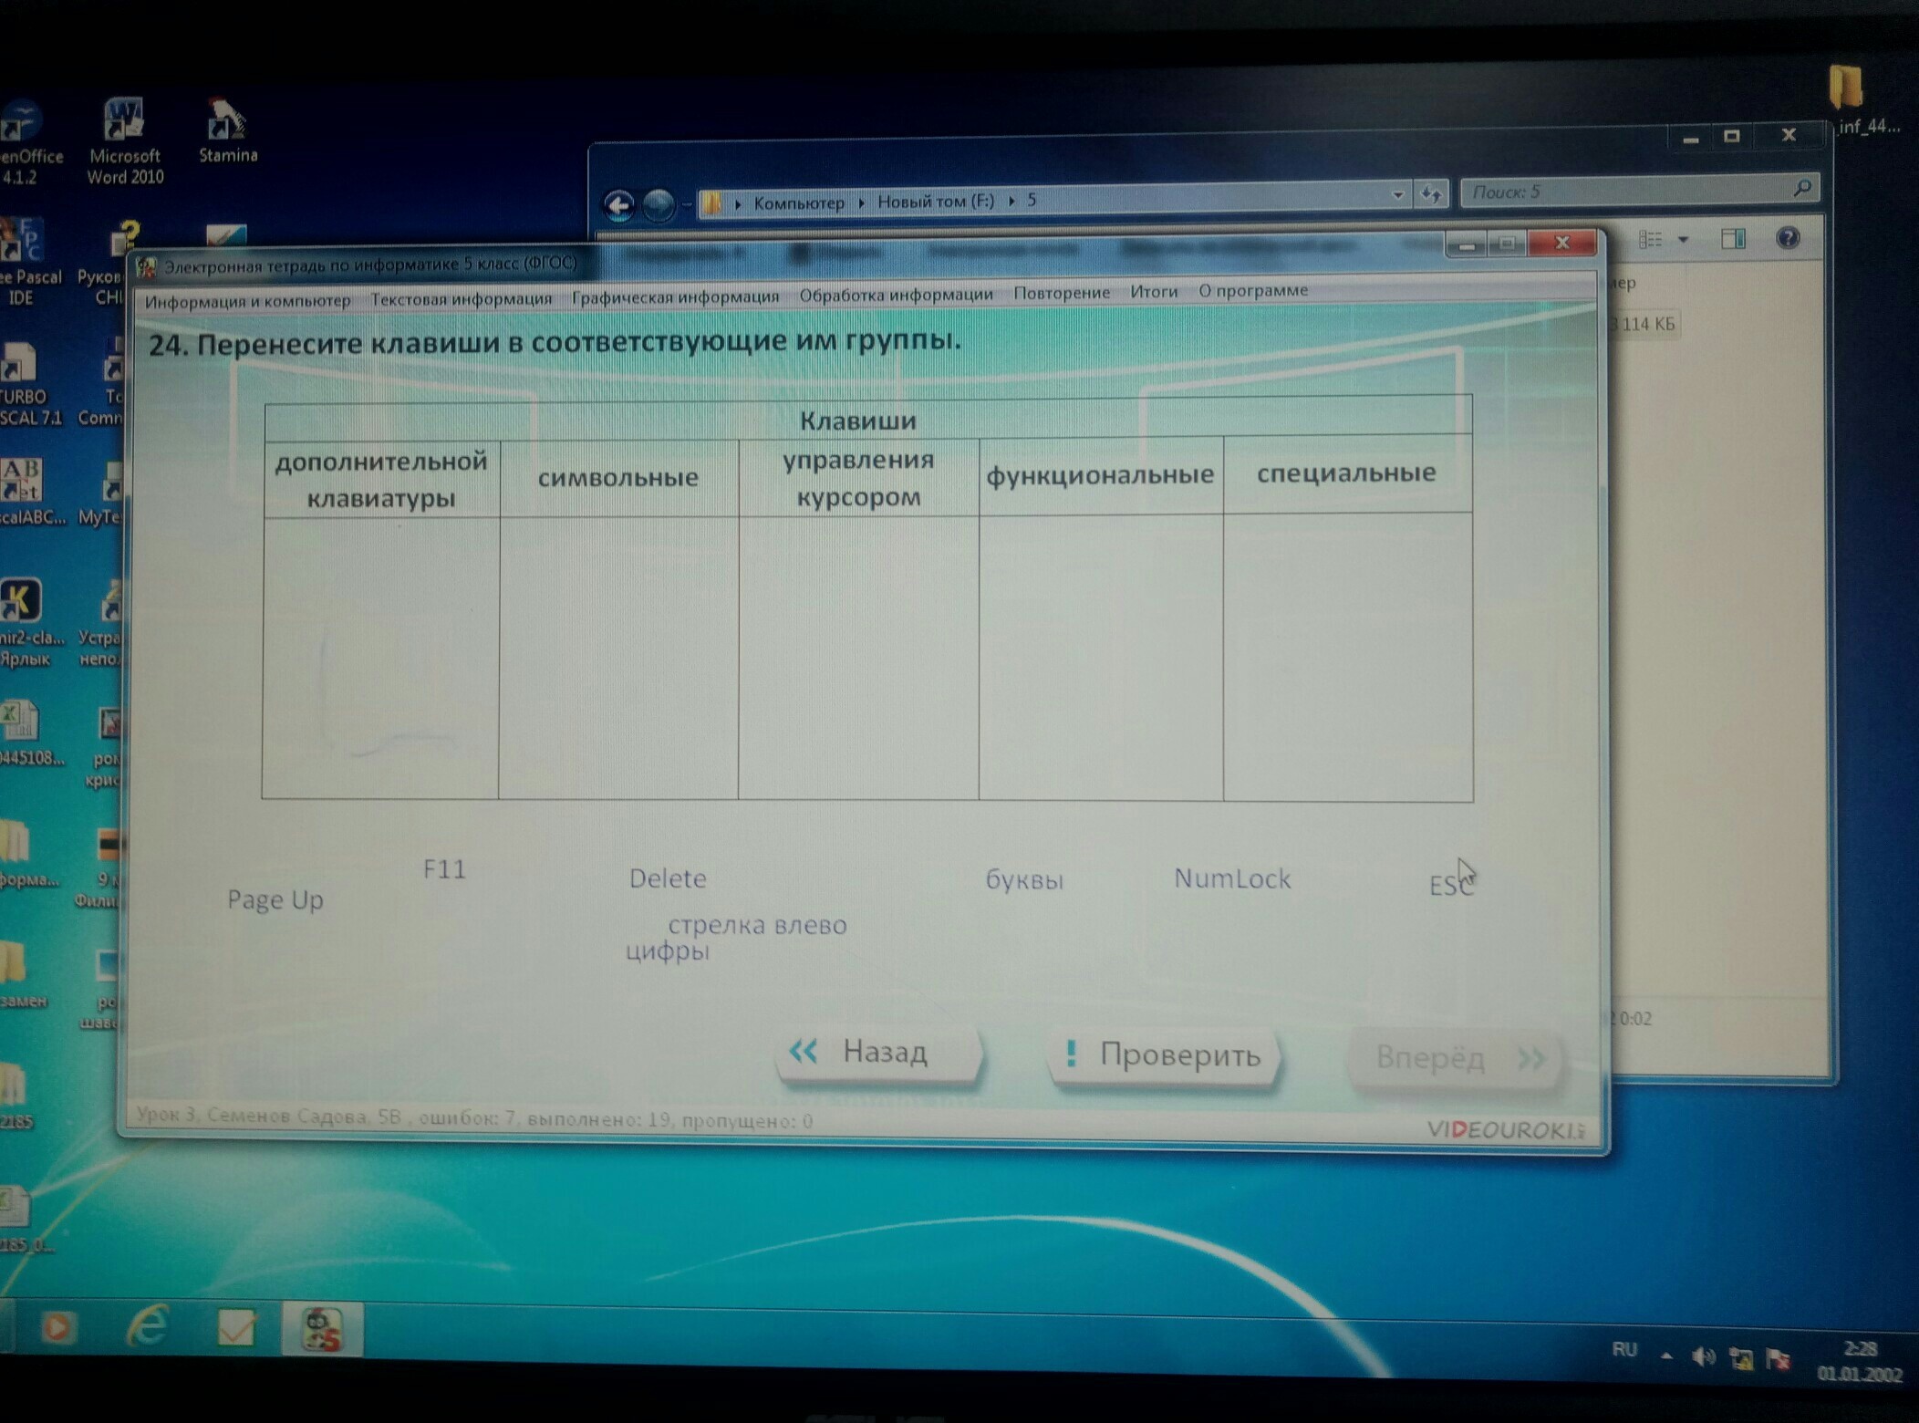Open the Текстовая информация menu

click(x=461, y=298)
